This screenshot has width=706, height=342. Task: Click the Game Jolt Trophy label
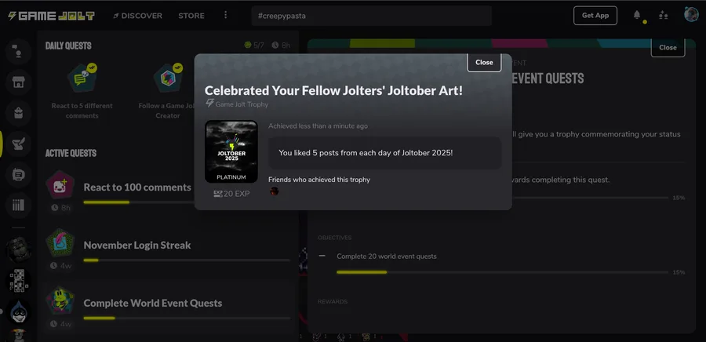click(237, 104)
